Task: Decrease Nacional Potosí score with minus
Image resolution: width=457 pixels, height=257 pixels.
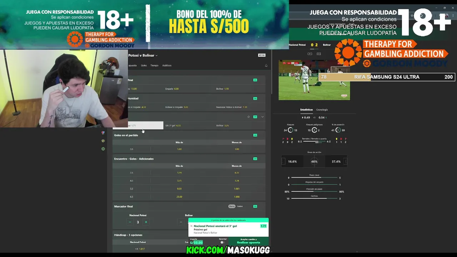Action: pyautogui.click(x=130, y=222)
